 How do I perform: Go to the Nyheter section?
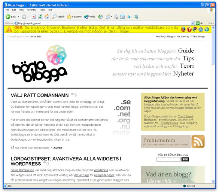(x=183, y=73)
